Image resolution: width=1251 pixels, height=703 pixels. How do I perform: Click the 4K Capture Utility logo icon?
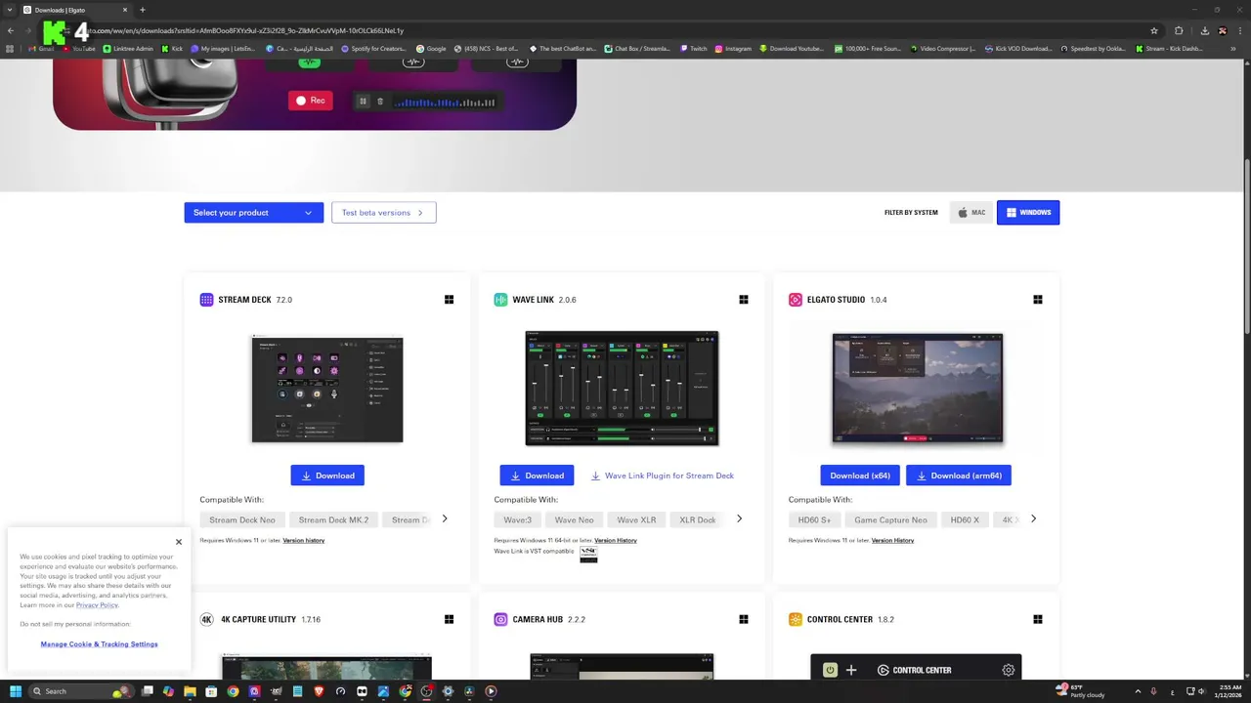(x=206, y=619)
